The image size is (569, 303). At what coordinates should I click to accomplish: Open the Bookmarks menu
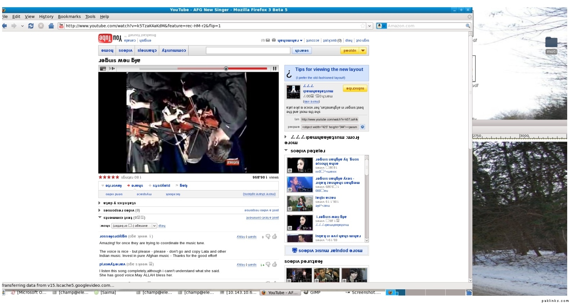(x=69, y=17)
